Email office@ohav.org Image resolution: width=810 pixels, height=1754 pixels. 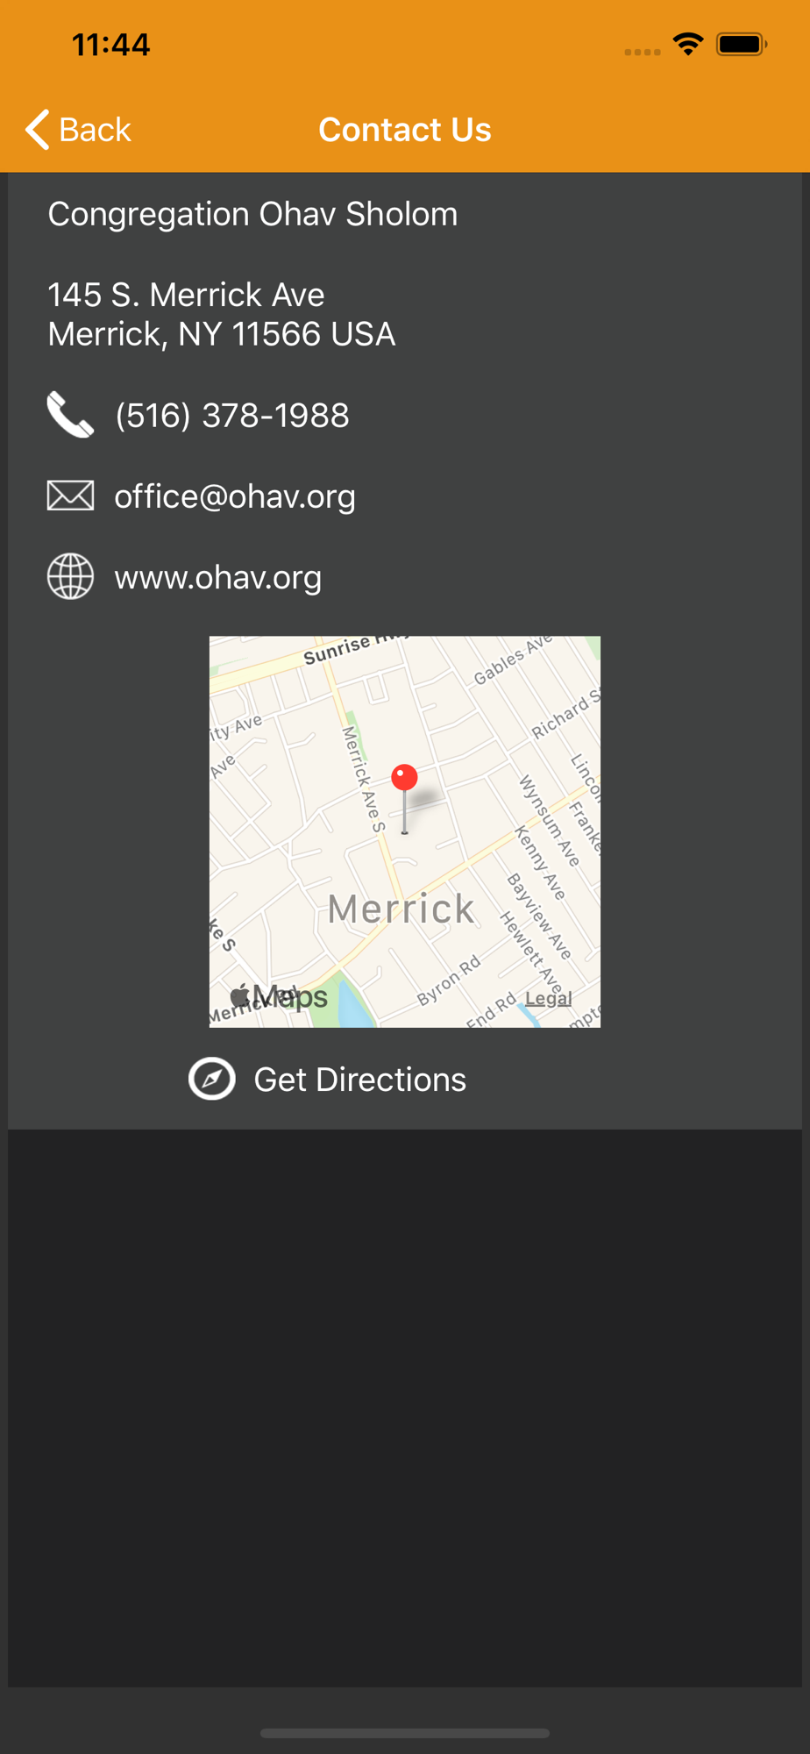[x=235, y=496]
